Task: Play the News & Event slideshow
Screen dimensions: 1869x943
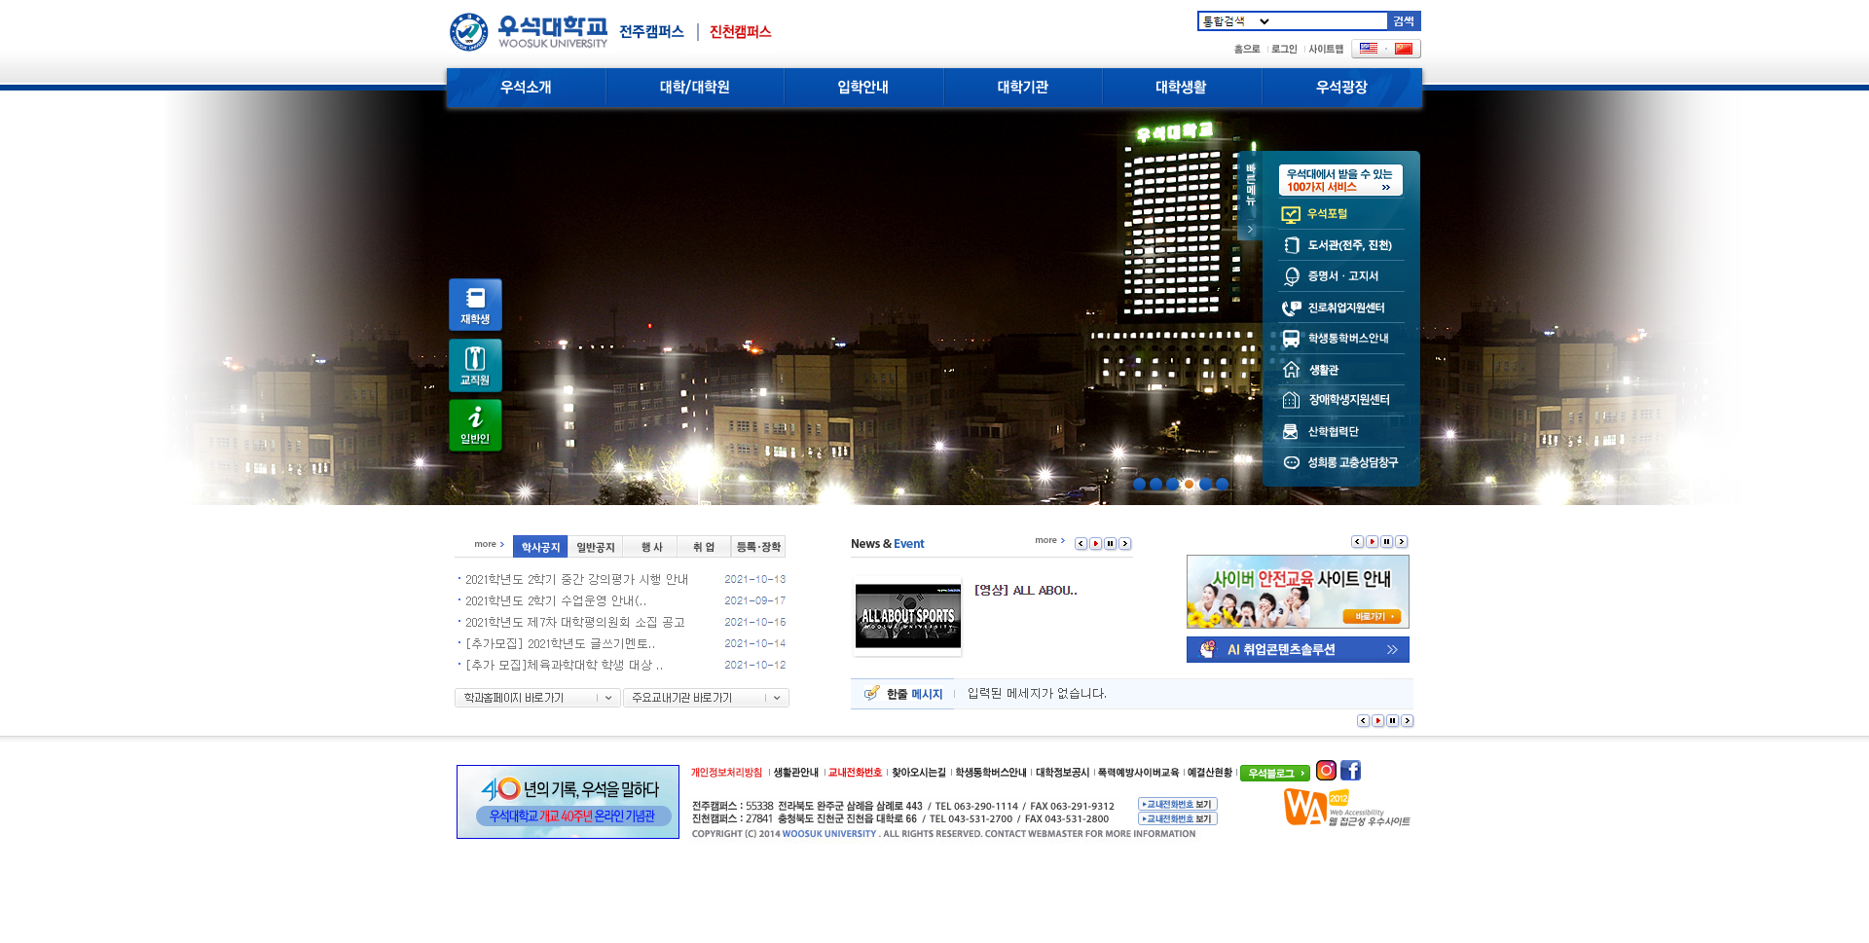Action: coord(1095,544)
